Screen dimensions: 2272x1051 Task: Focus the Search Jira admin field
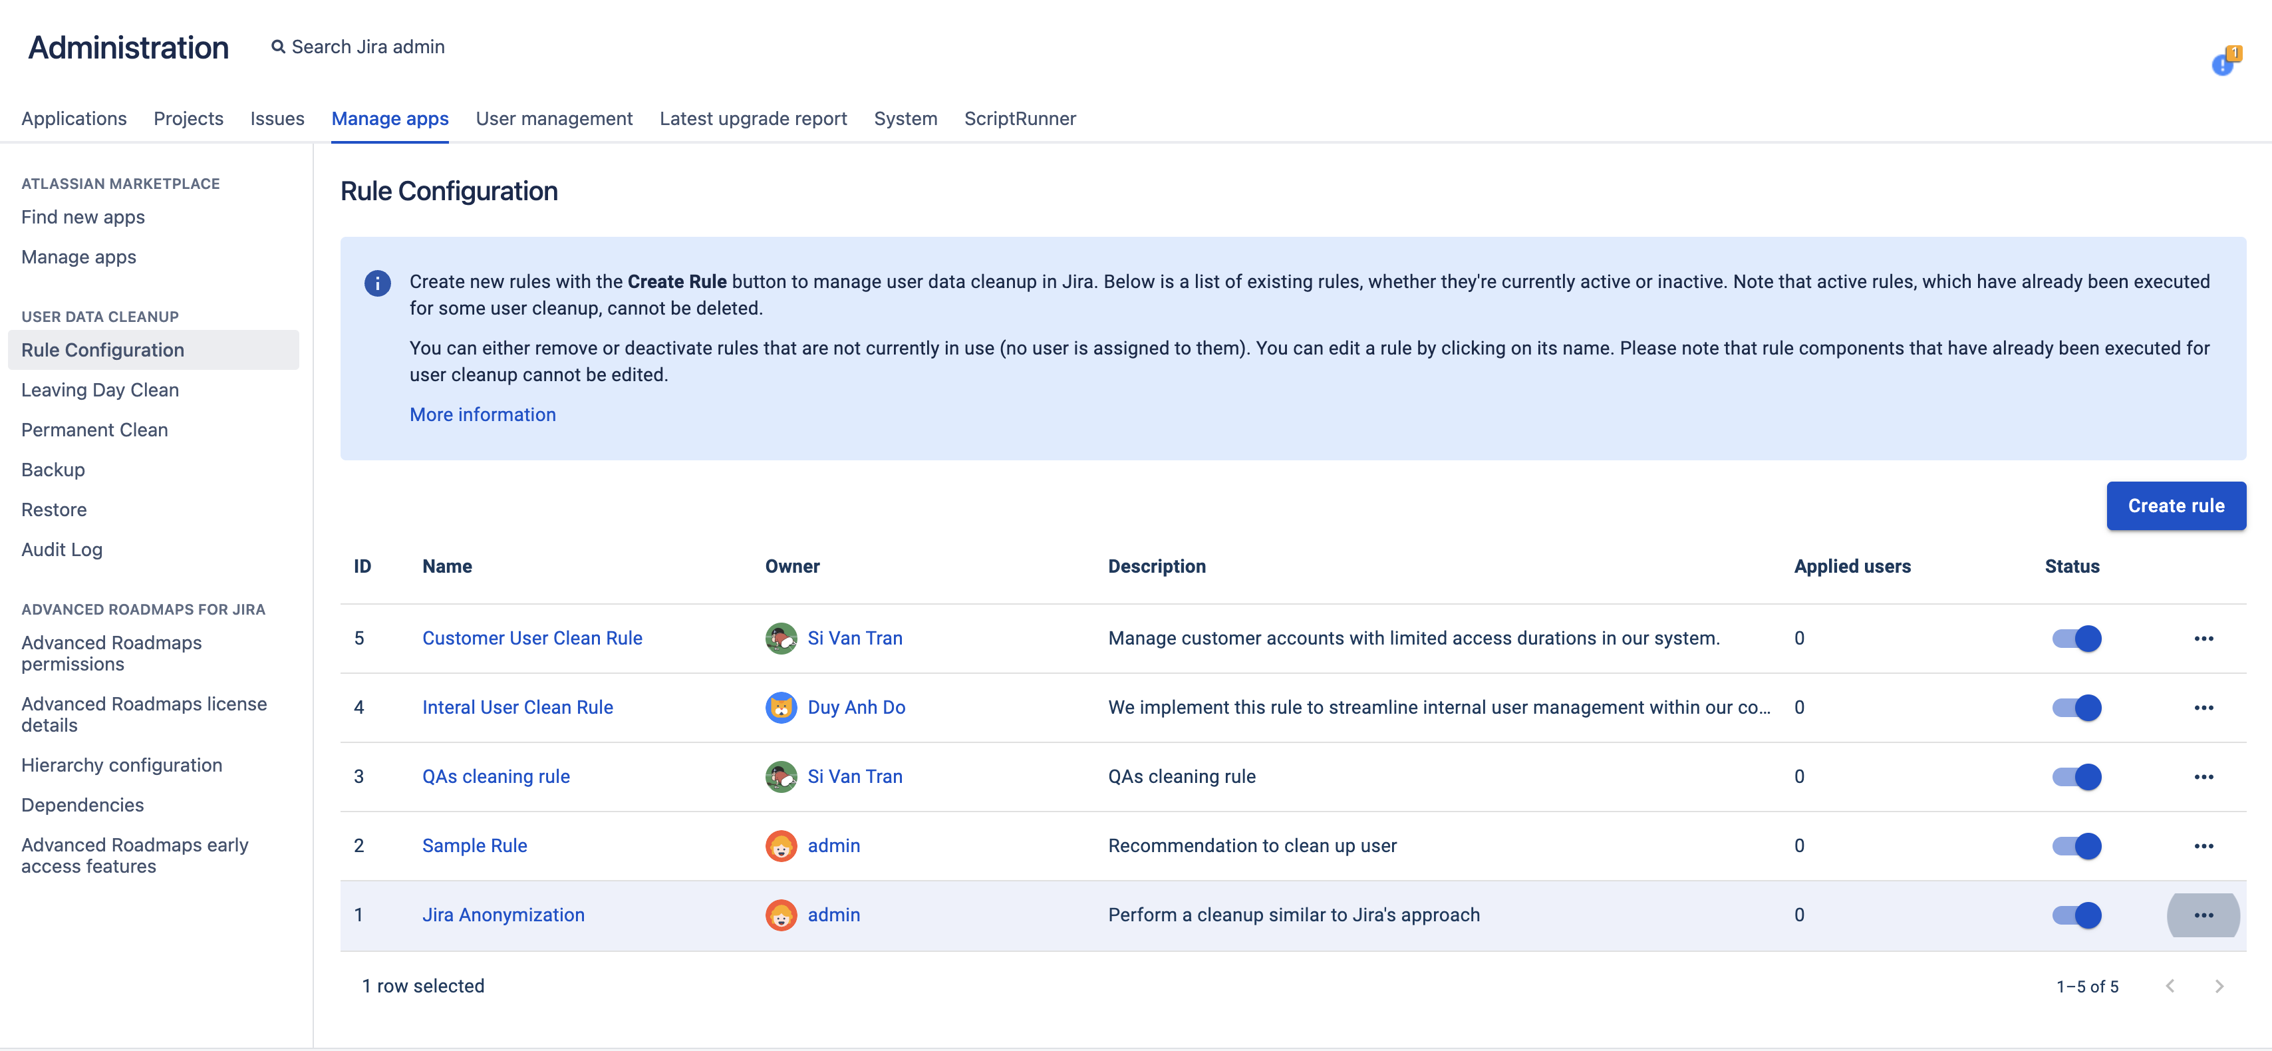(368, 47)
